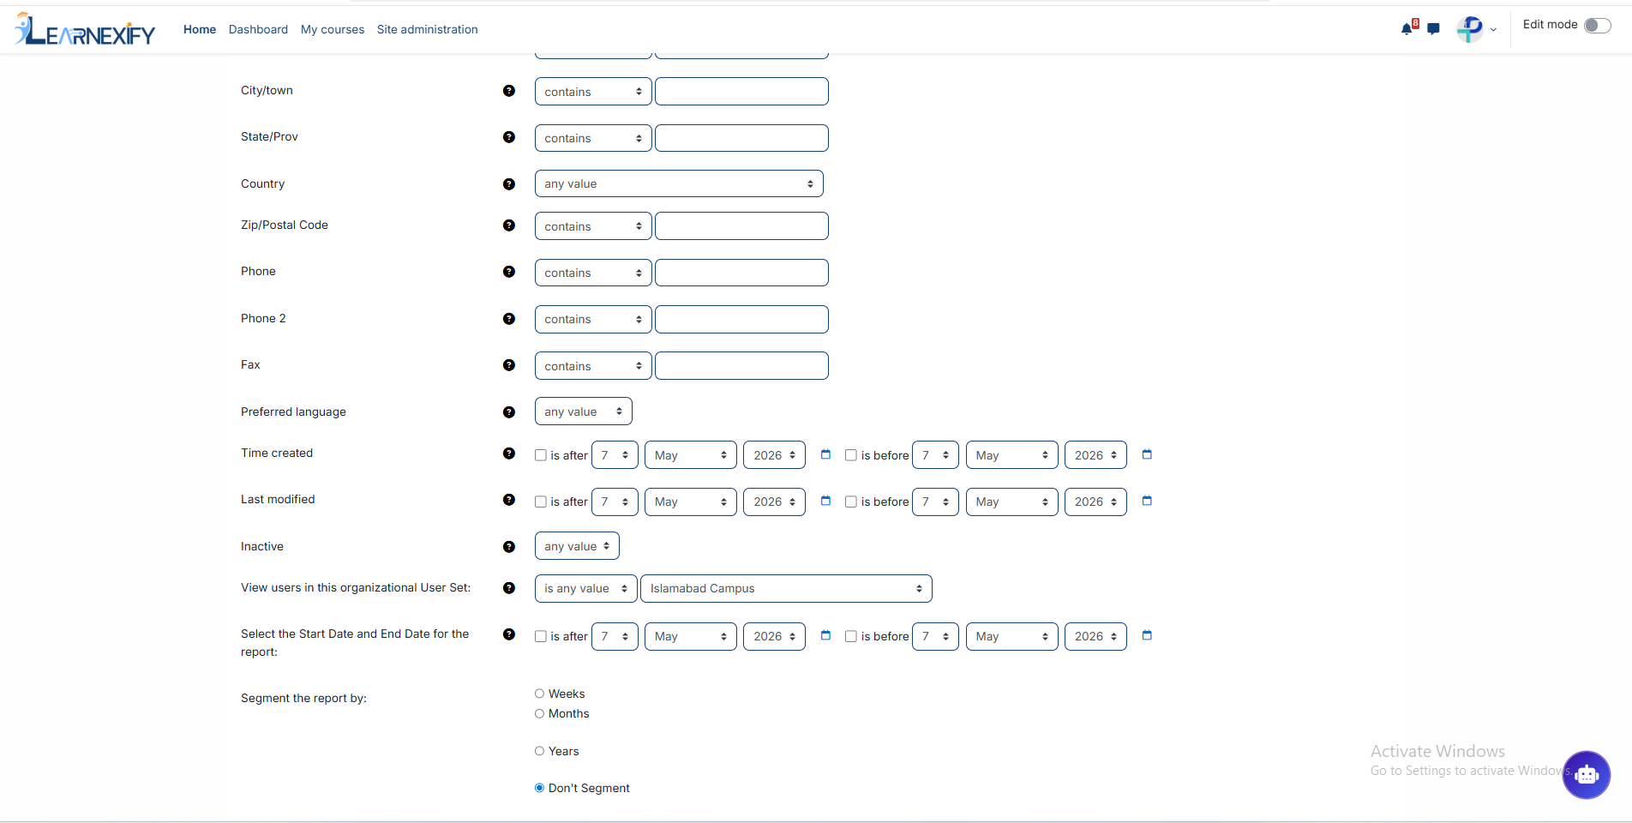Enable Time created 'is after' checkbox

(x=541, y=455)
